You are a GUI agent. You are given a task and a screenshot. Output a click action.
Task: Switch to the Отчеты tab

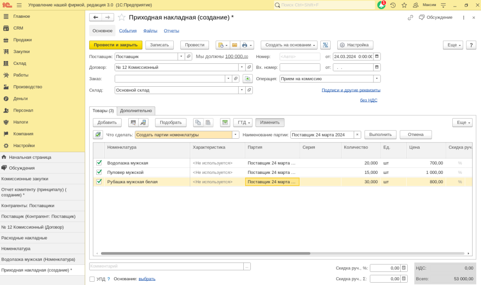[171, 30]
